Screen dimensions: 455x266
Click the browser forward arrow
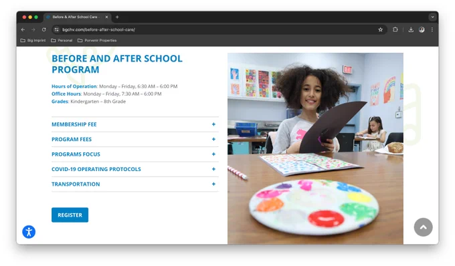[x=33, y=29]
